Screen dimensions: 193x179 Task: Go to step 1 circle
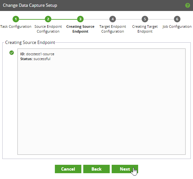point(16,19)
